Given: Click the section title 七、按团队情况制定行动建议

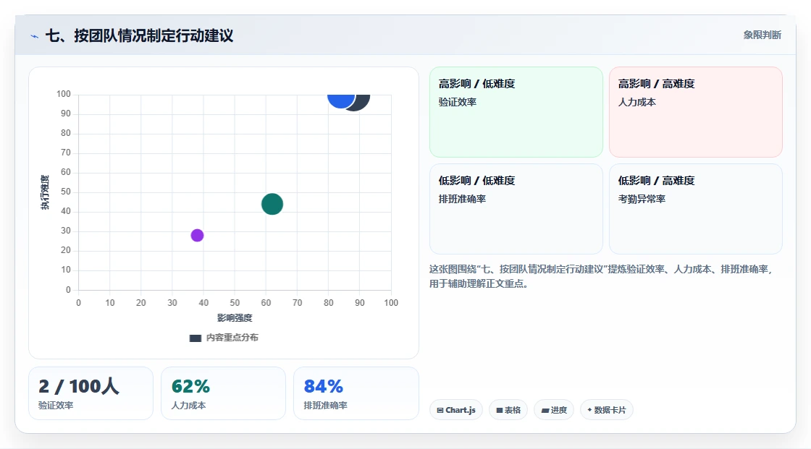Looking at the screenshot, I should (x=140, y=35).
